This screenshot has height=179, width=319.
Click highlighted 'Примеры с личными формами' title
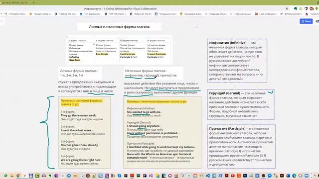(81, 102)
